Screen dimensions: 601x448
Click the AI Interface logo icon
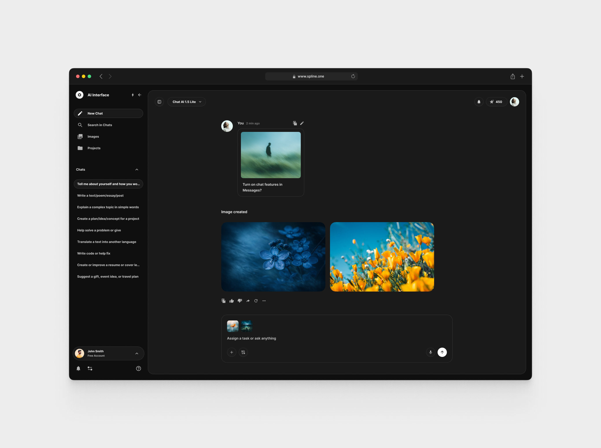pos(80,95)
